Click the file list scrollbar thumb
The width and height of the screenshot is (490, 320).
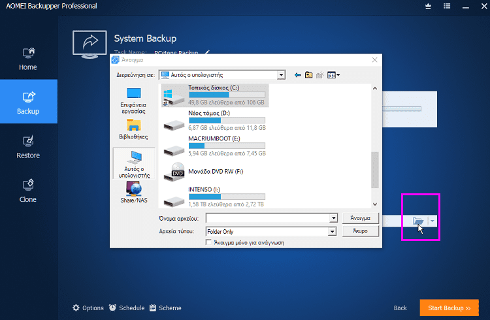click(x=375, y=170)
